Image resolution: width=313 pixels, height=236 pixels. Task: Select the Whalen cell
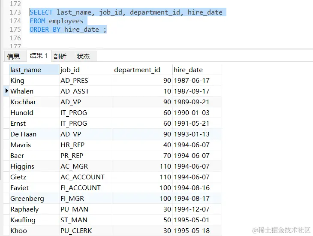34,91
